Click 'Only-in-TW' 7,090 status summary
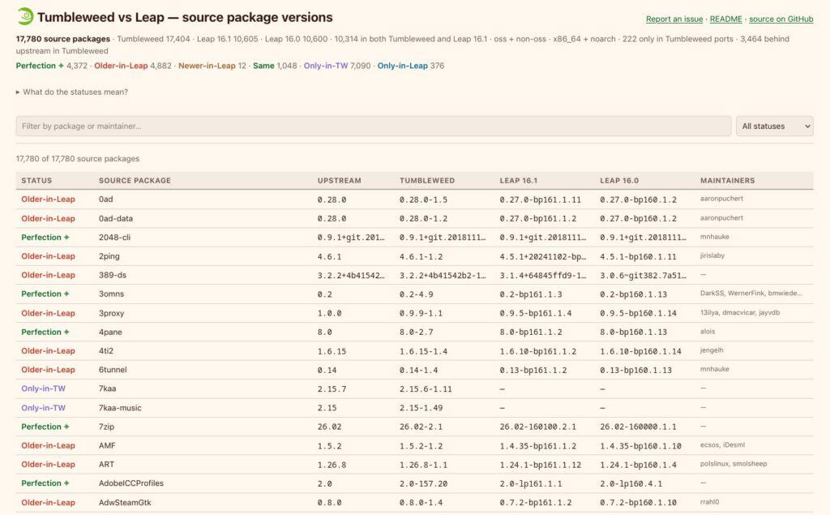 point(336,66)
